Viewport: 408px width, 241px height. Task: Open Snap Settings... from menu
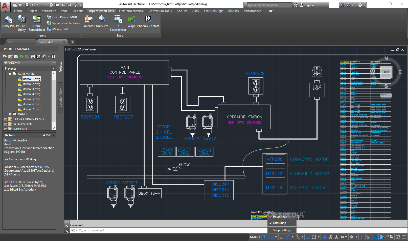tap(282, 230)
